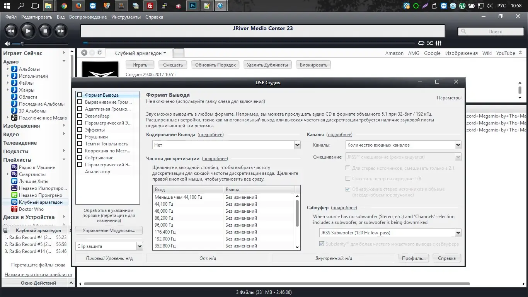528x297 pixels.
Task: Enable the Наушники checkbox
Action: pos(80,137)
